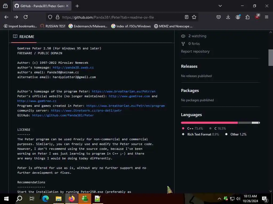Click the 0 forks link
Viewport: 273px width, 204px height.
190,44
